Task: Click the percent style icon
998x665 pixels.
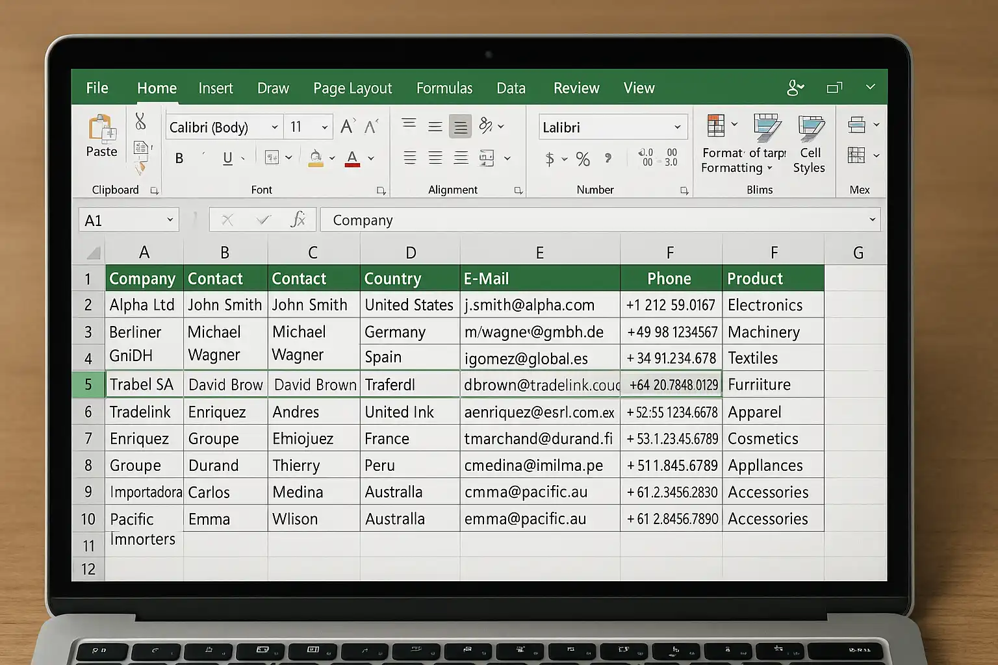Action: [x=583, y=159]
